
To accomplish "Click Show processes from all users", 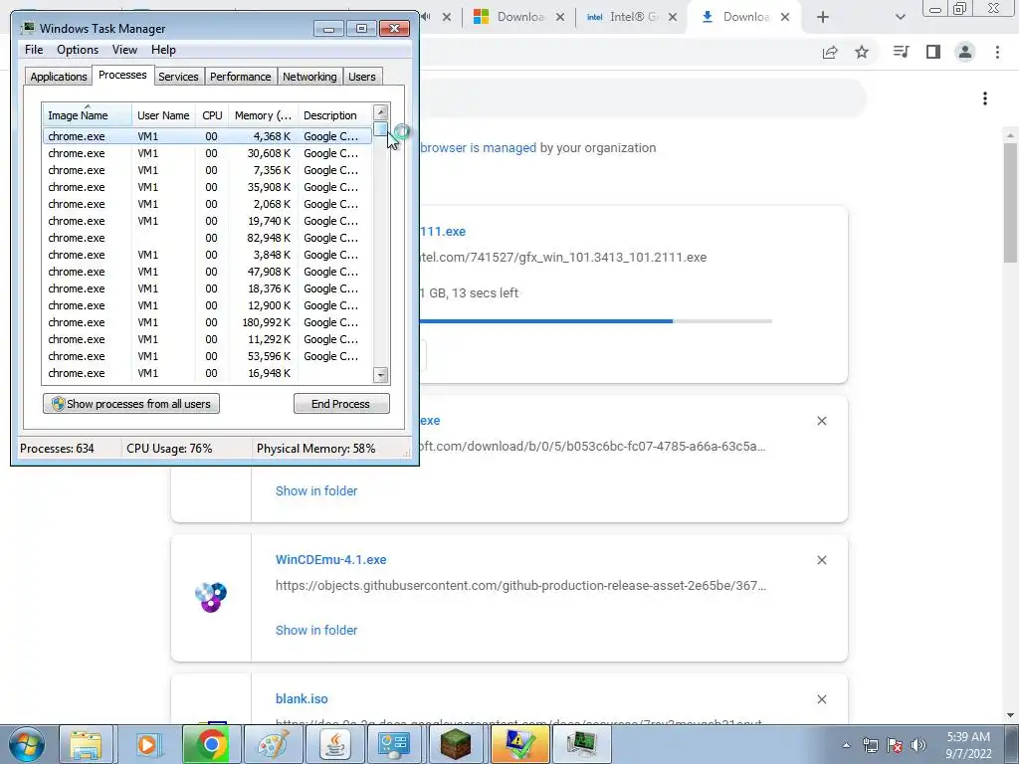I will (x=131, y=404).
